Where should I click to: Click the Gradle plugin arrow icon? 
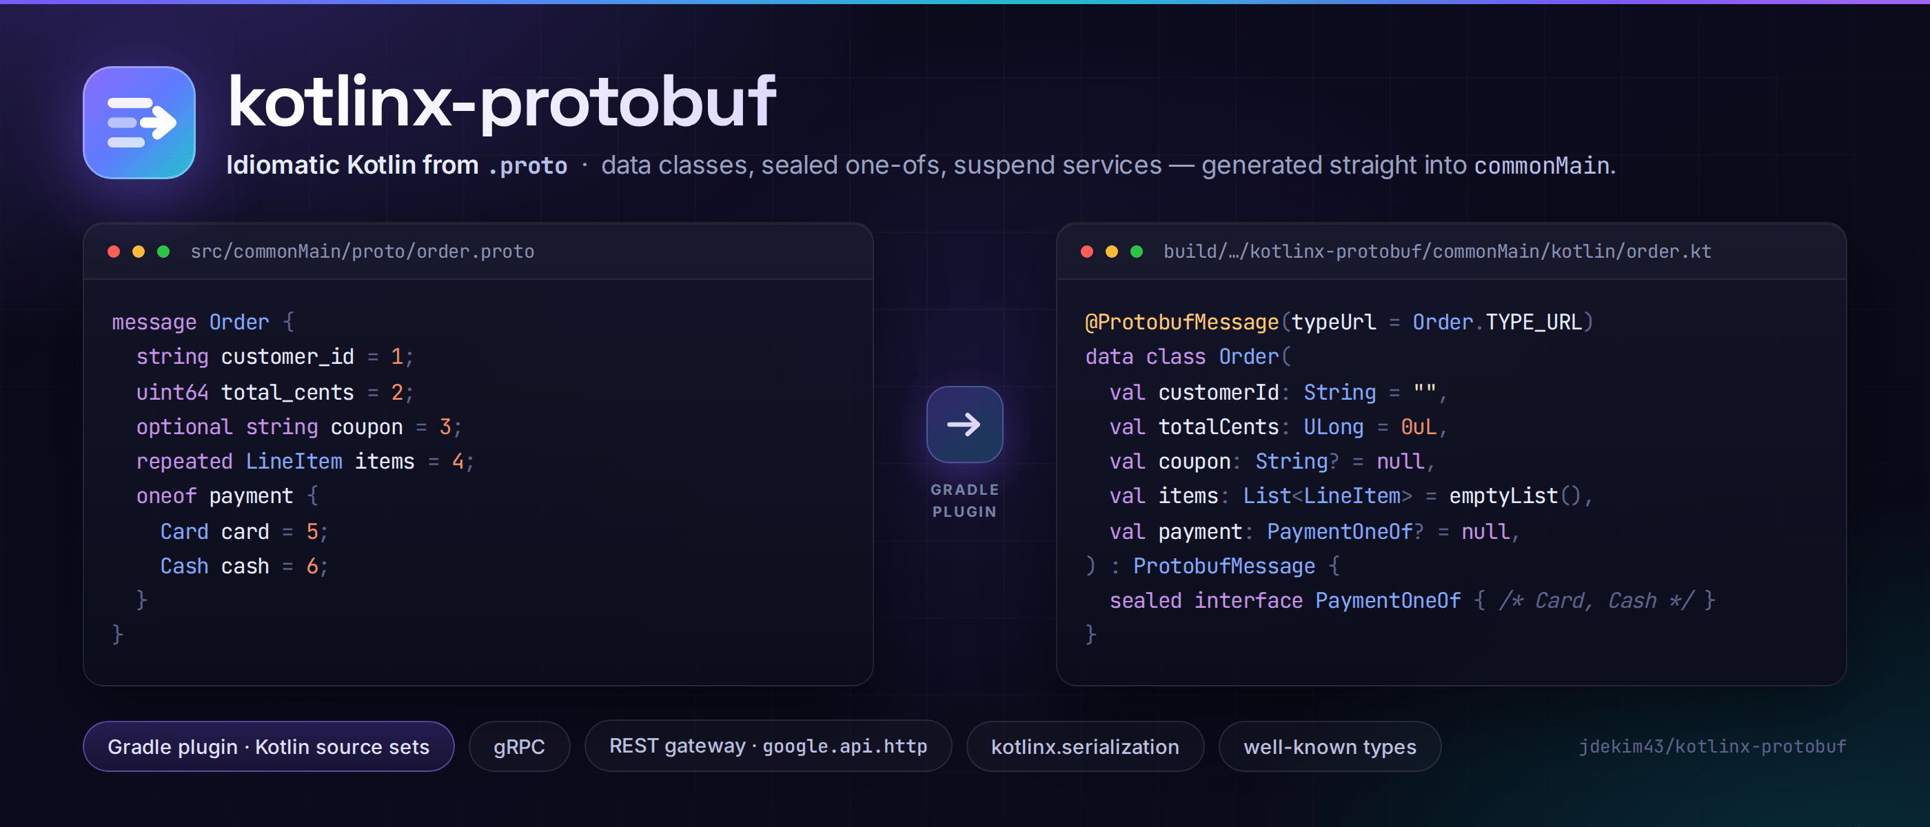click(964, 425)
